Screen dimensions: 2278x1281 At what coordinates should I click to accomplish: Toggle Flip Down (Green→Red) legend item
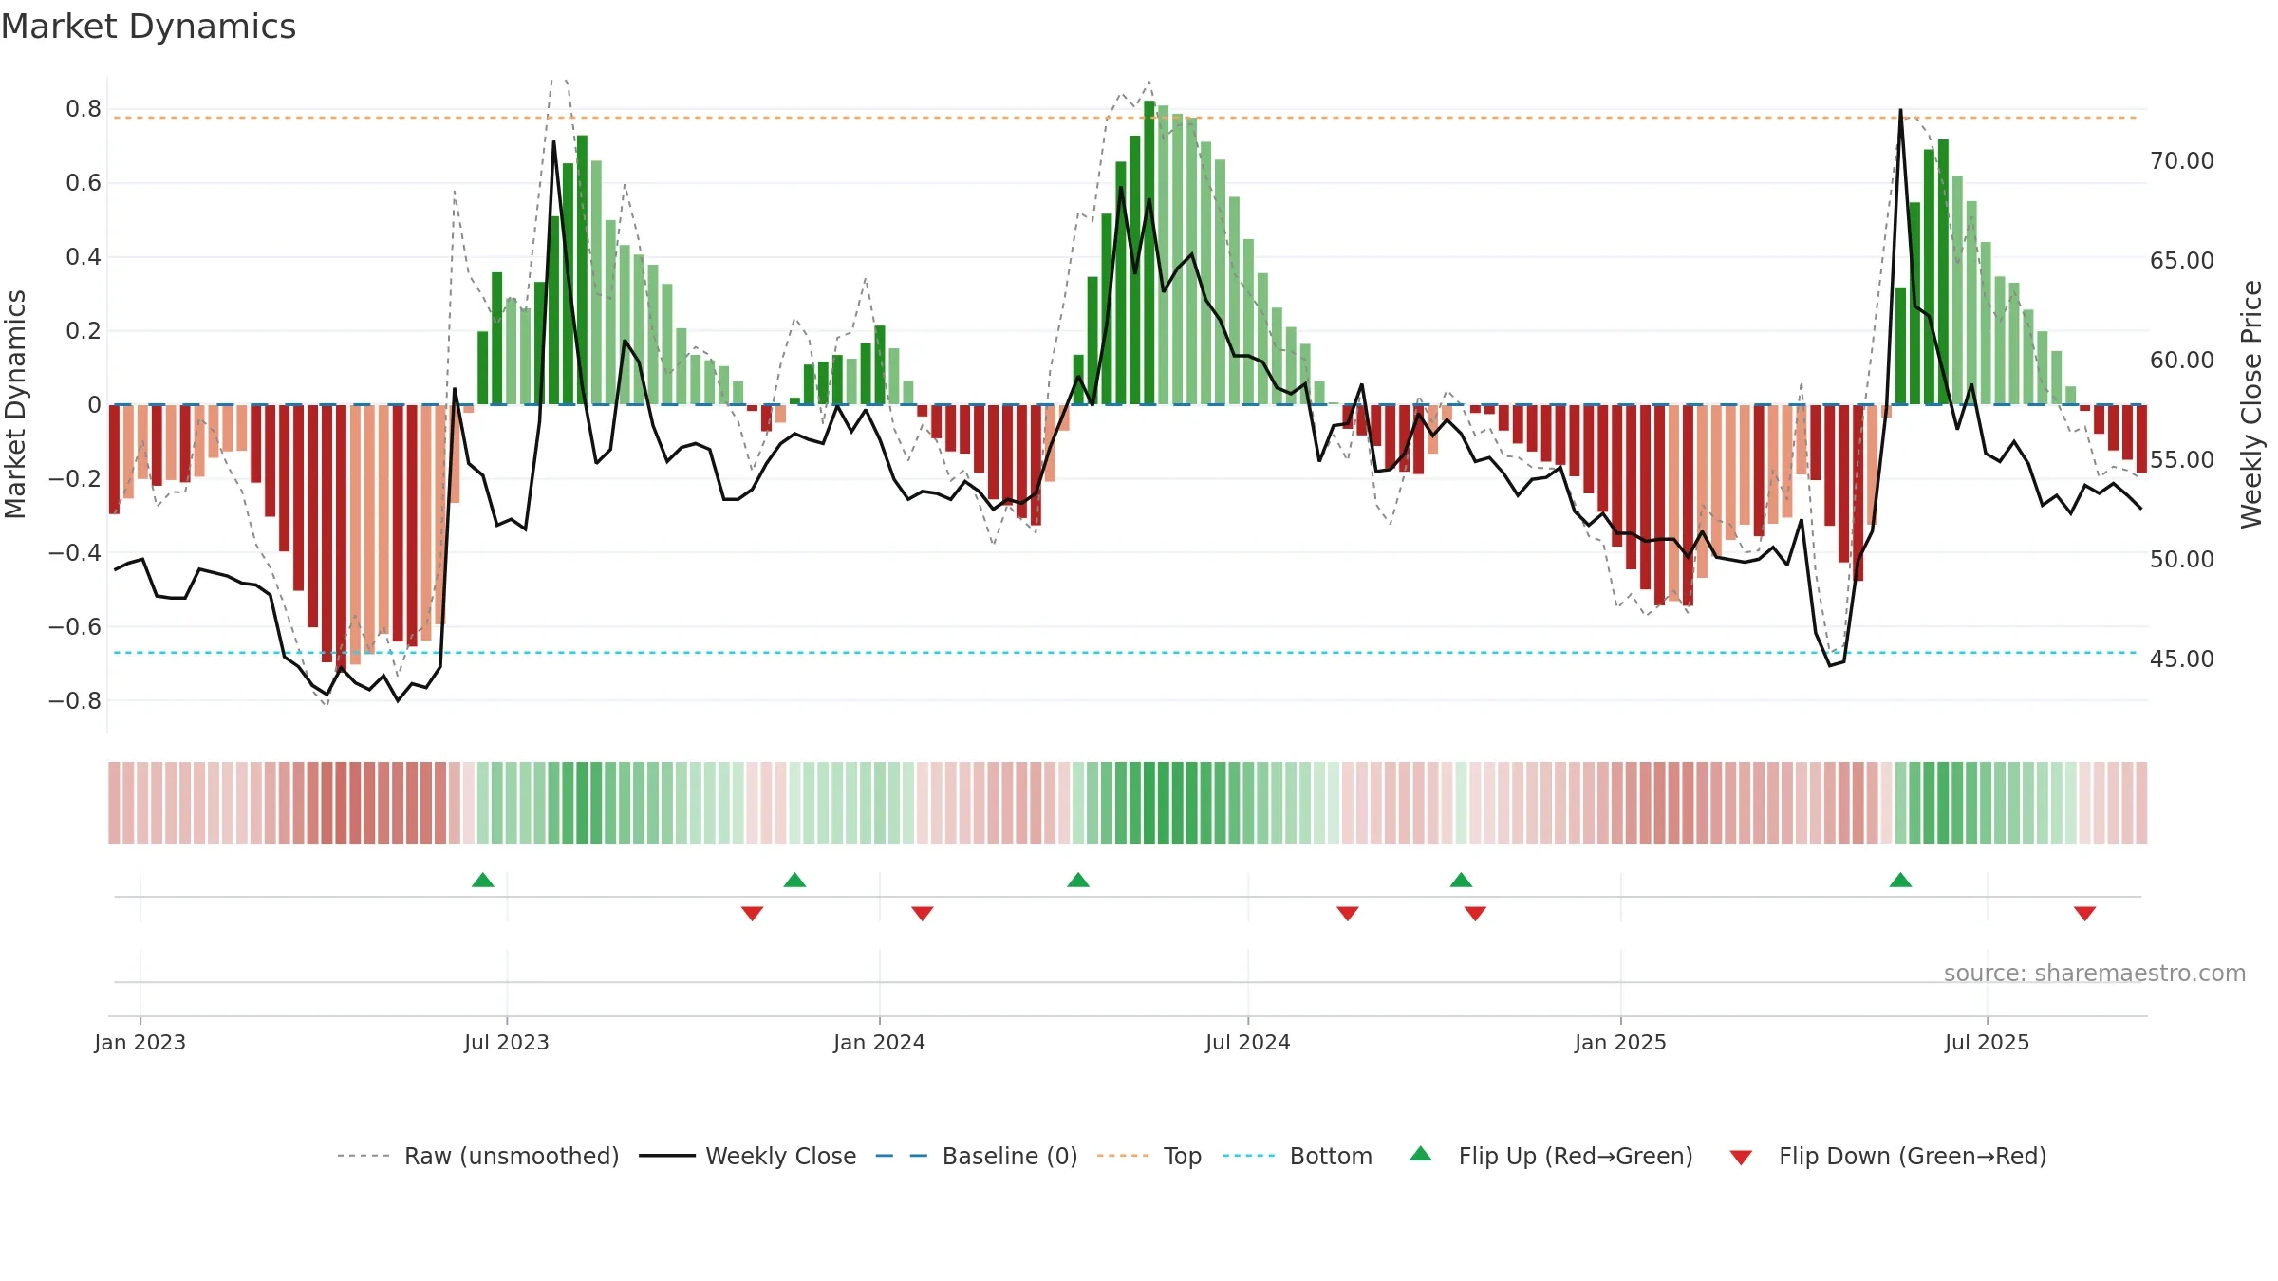click(1888, 1156)
